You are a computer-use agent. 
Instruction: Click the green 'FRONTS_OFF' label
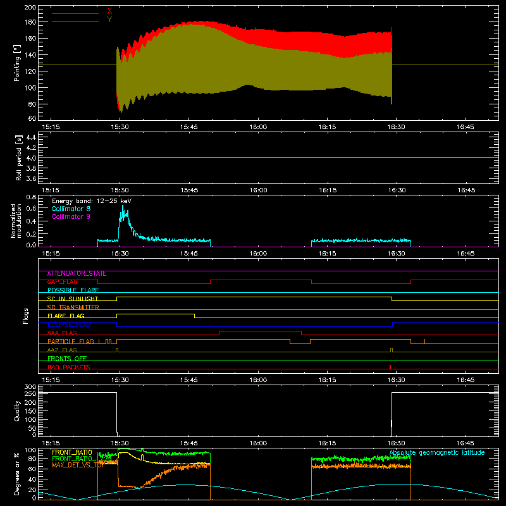(67, 359)
